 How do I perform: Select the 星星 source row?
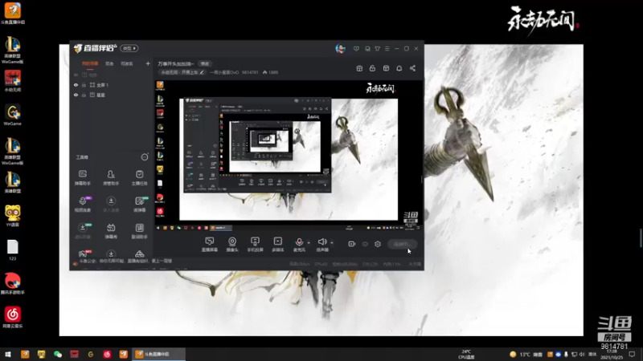pyautogui.click(x=112, y=95)
